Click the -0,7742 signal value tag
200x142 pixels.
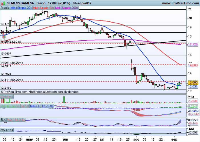193,114
